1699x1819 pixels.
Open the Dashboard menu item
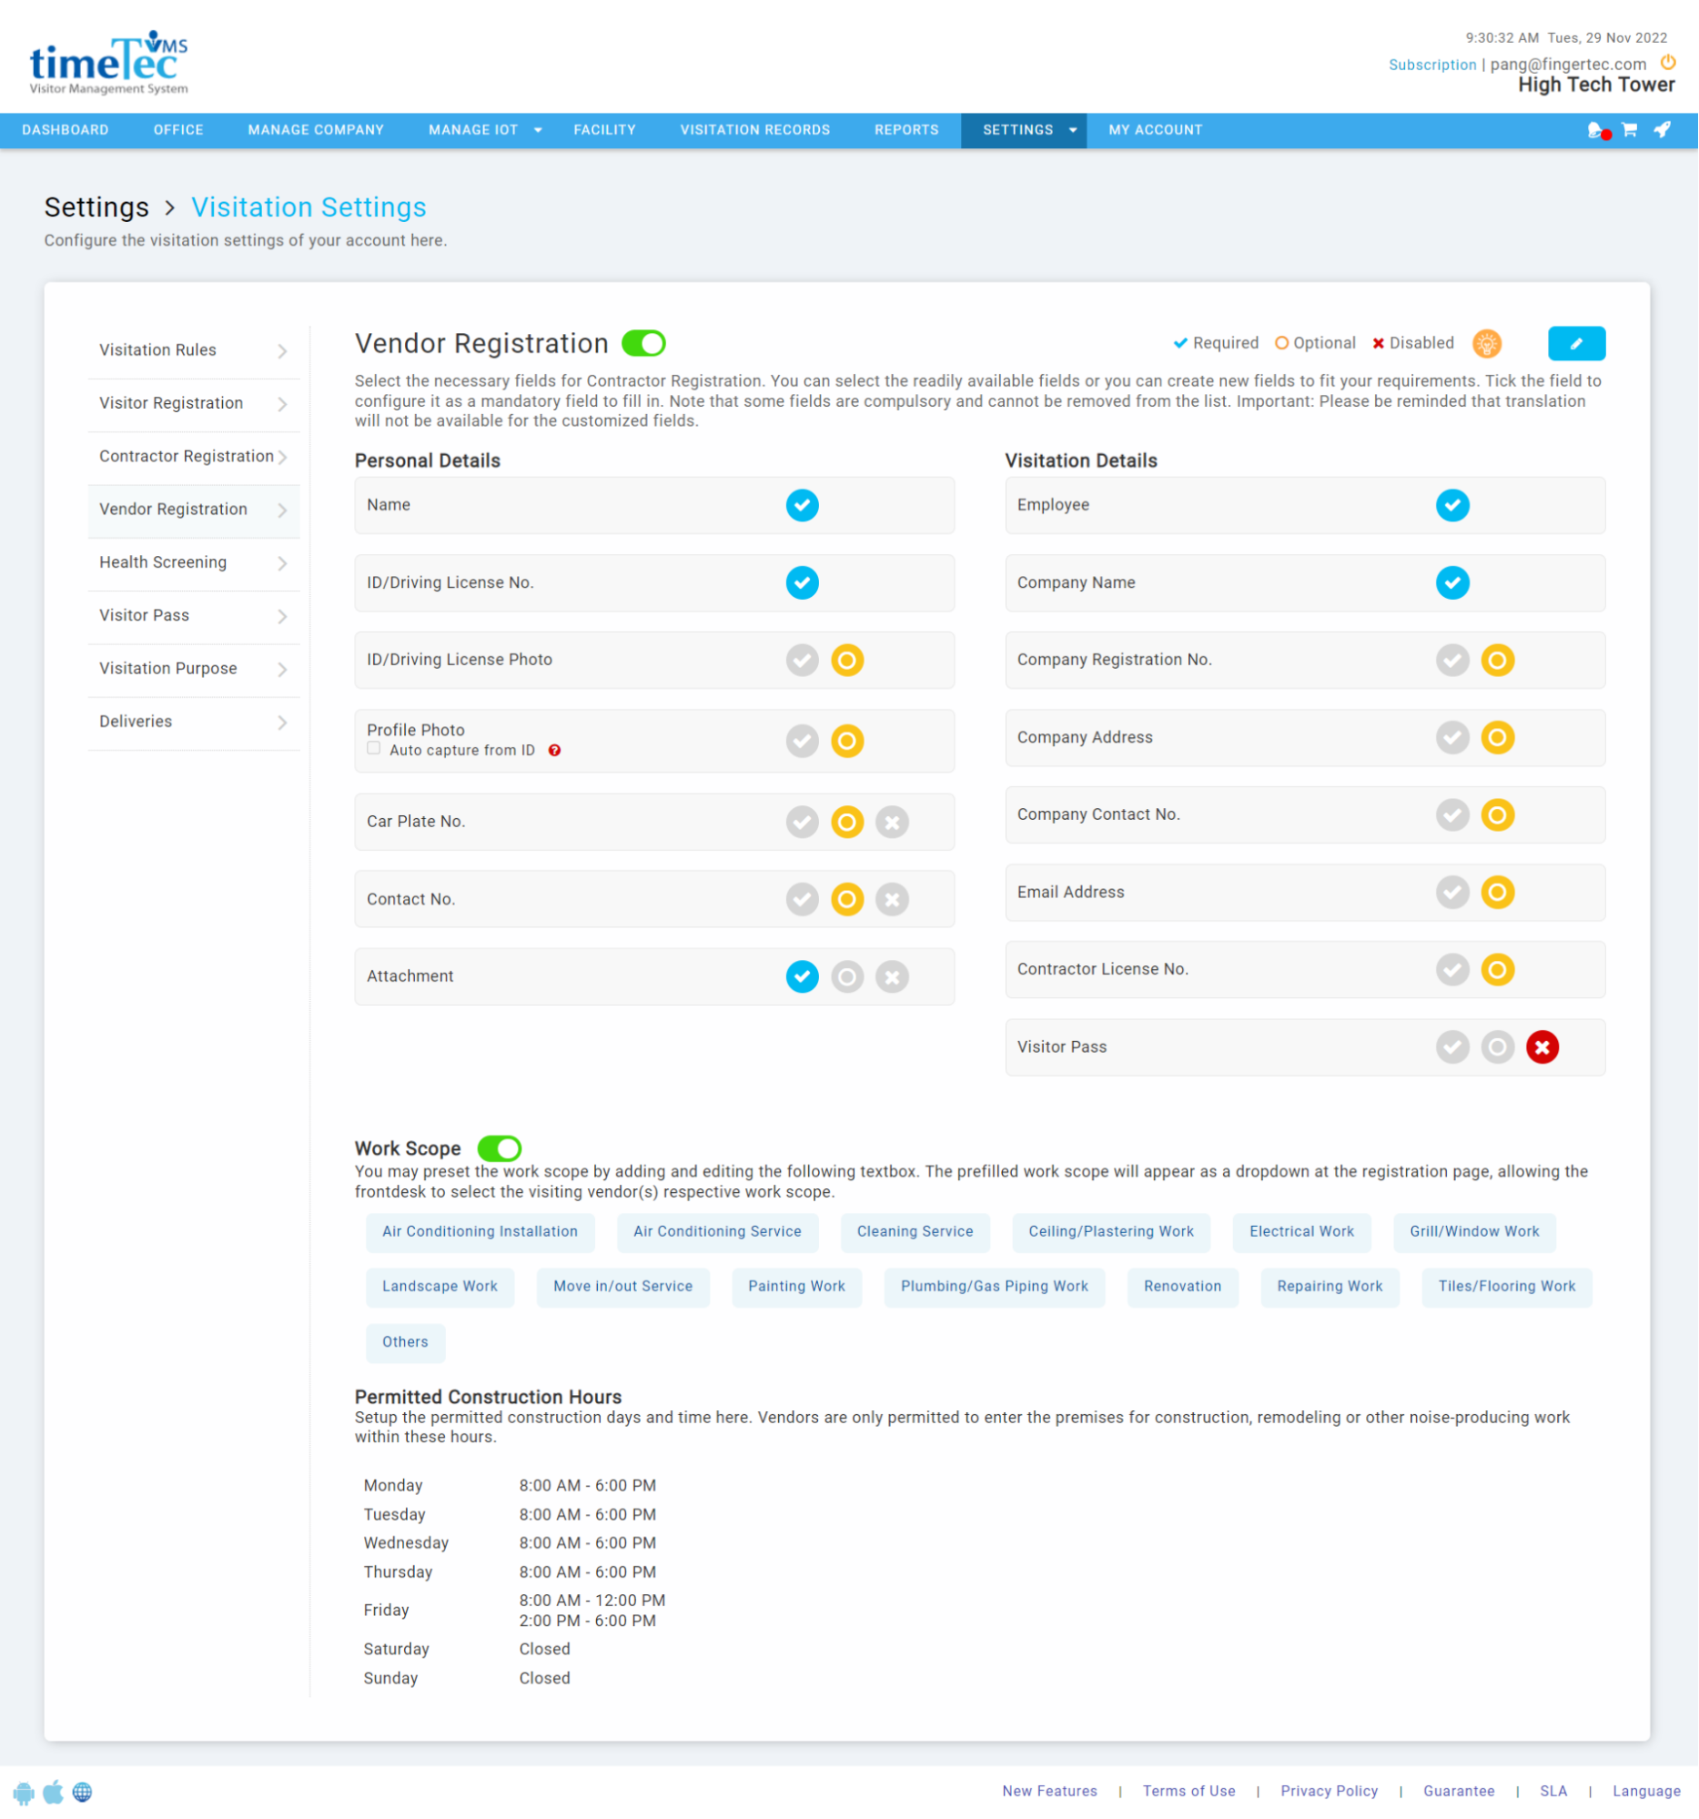point(65,130)
